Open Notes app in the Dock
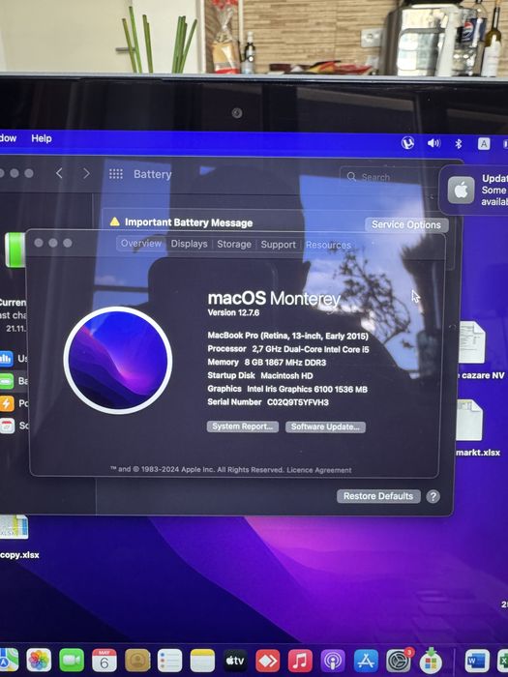The image size is (508, 677). click(x=202, y=661)
